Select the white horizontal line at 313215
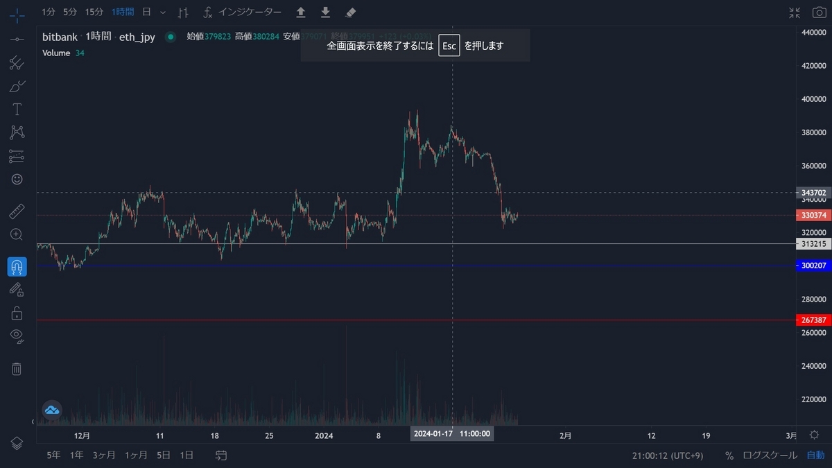This screenshot has height=468, width=832. (x=416, y=244)
